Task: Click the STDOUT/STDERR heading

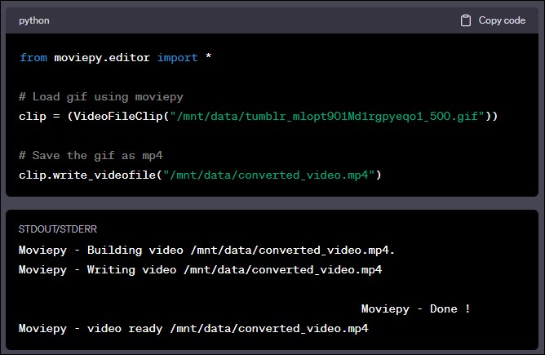Action: 58,229
